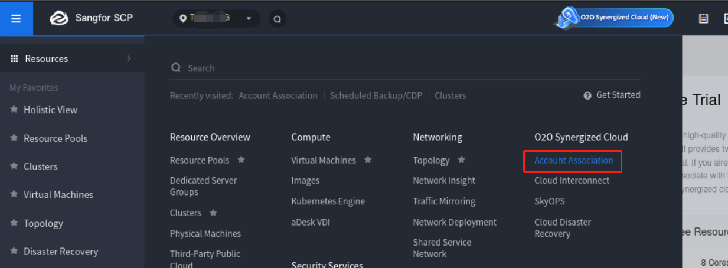Toggle star next to sidebar Clusters
The image size is (728, 268).
click(14, 166)
